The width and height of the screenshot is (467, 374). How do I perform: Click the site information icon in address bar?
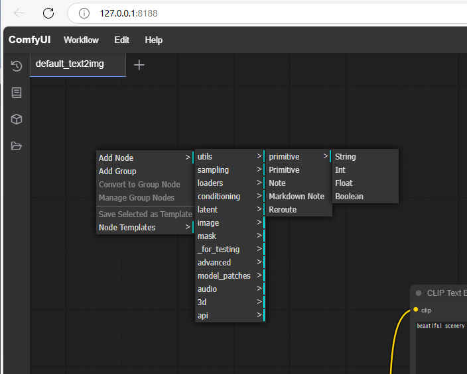(x=84, y=13)
